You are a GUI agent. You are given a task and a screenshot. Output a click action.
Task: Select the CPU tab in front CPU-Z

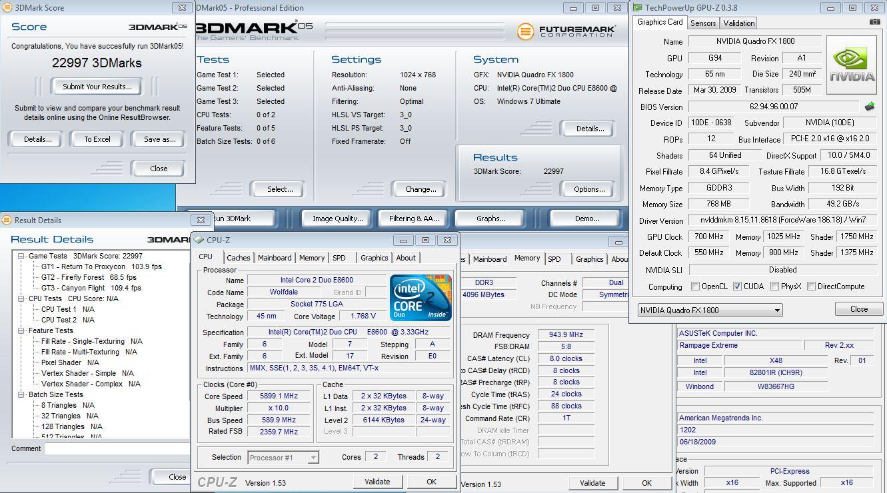(205, 256)
